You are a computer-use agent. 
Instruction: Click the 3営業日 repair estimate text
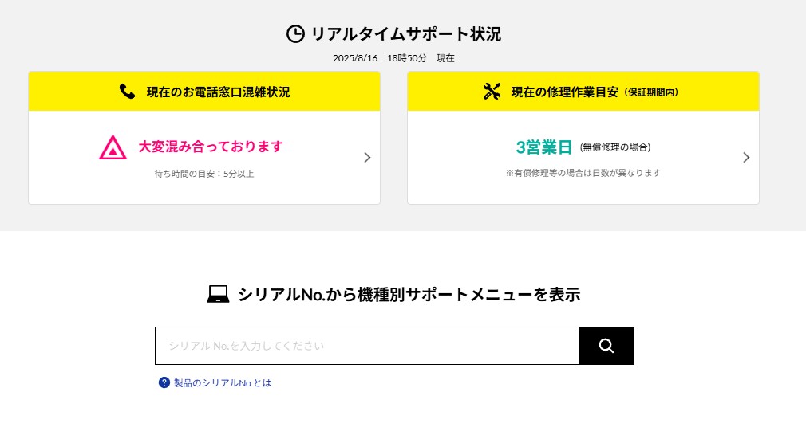click(543, 147)
